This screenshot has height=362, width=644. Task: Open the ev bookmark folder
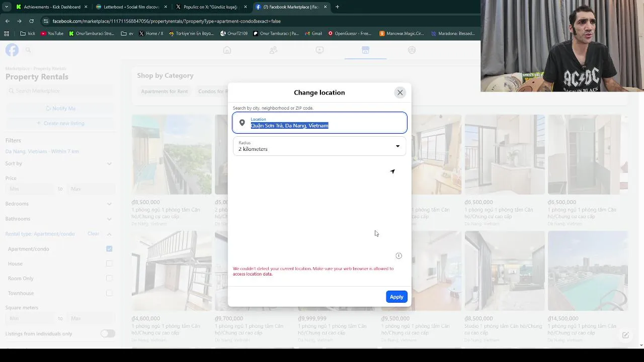tap(127, 34)
